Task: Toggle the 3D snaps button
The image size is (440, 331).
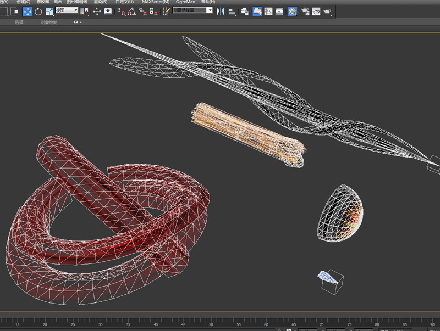Action: pyautogui.click(x=122, y=11)
